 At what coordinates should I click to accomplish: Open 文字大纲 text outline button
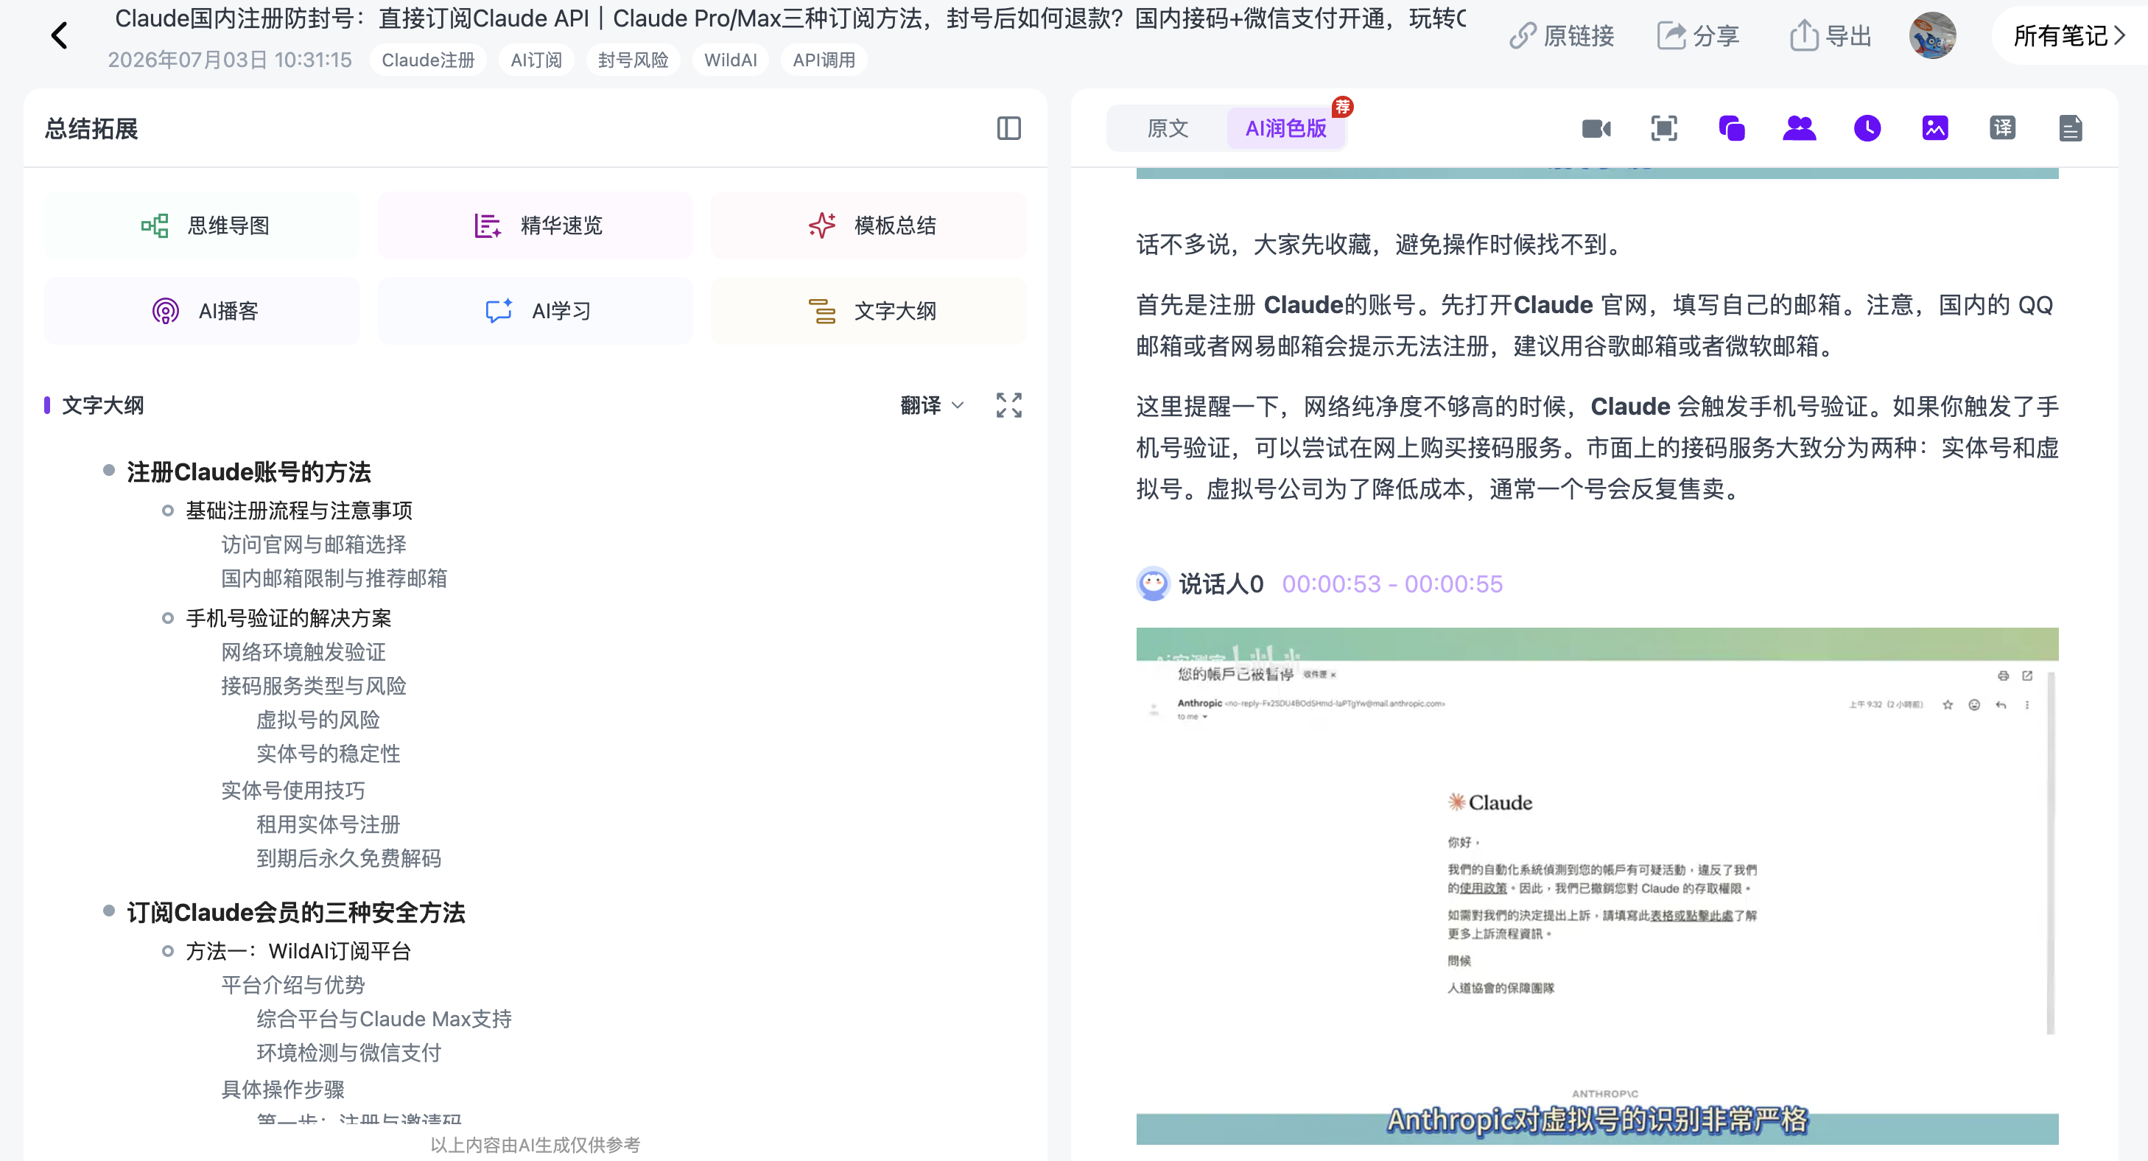(x=869, y=311)
